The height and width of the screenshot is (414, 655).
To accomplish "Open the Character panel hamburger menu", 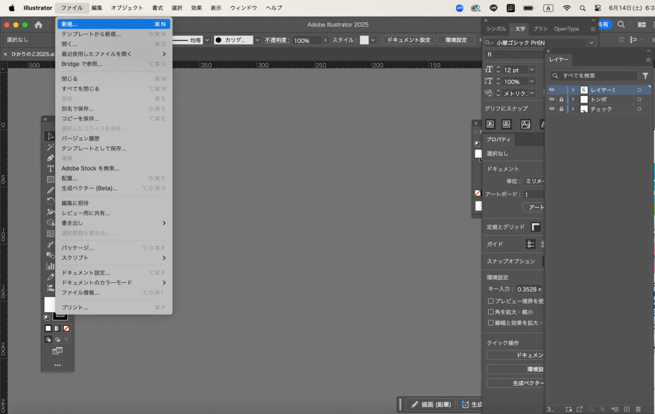I will [x=593, y=29].
